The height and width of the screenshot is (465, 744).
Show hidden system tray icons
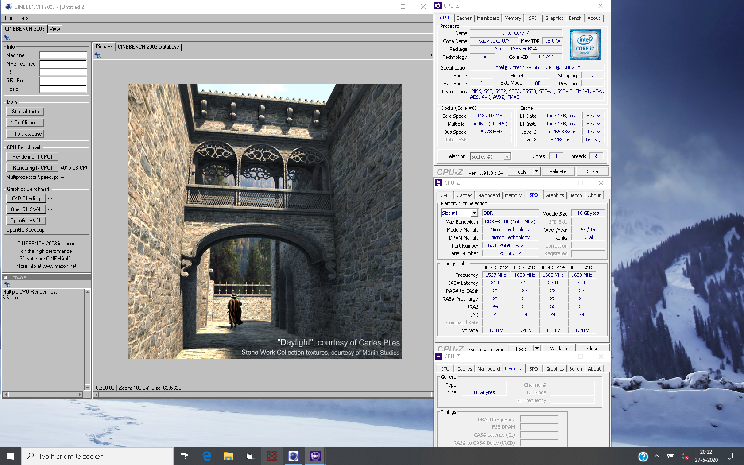click(657, 456)
